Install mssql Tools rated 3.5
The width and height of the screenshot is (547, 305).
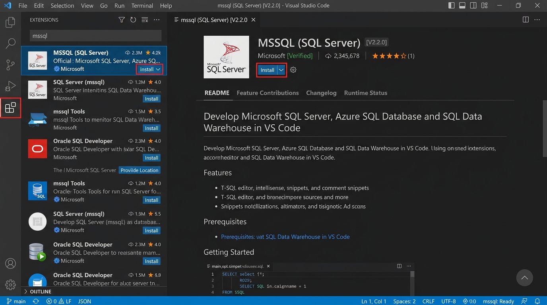[x=151, y=128]
